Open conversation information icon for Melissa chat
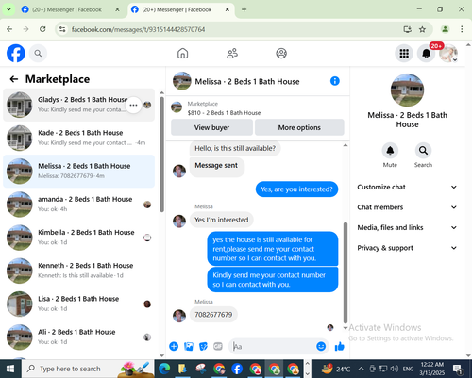Viewport: 472px width, 378px height. click(x=335, y=81)
